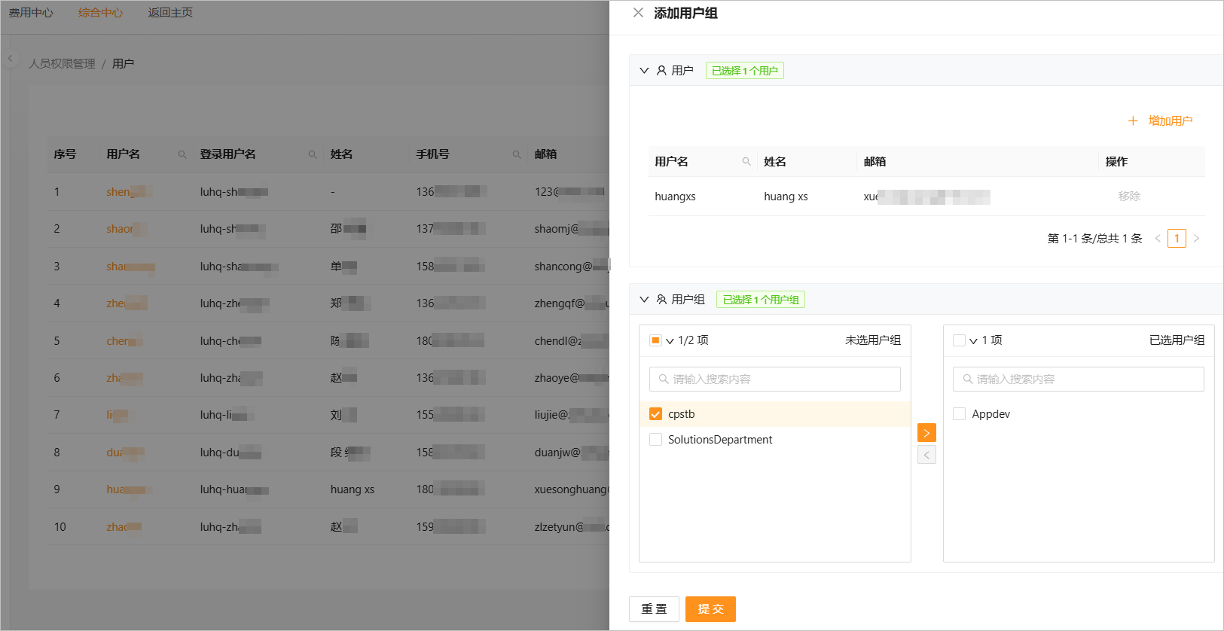Click the 提交 submit button
This screenshot has height=631, width=1224.
[x=710, y=609]
